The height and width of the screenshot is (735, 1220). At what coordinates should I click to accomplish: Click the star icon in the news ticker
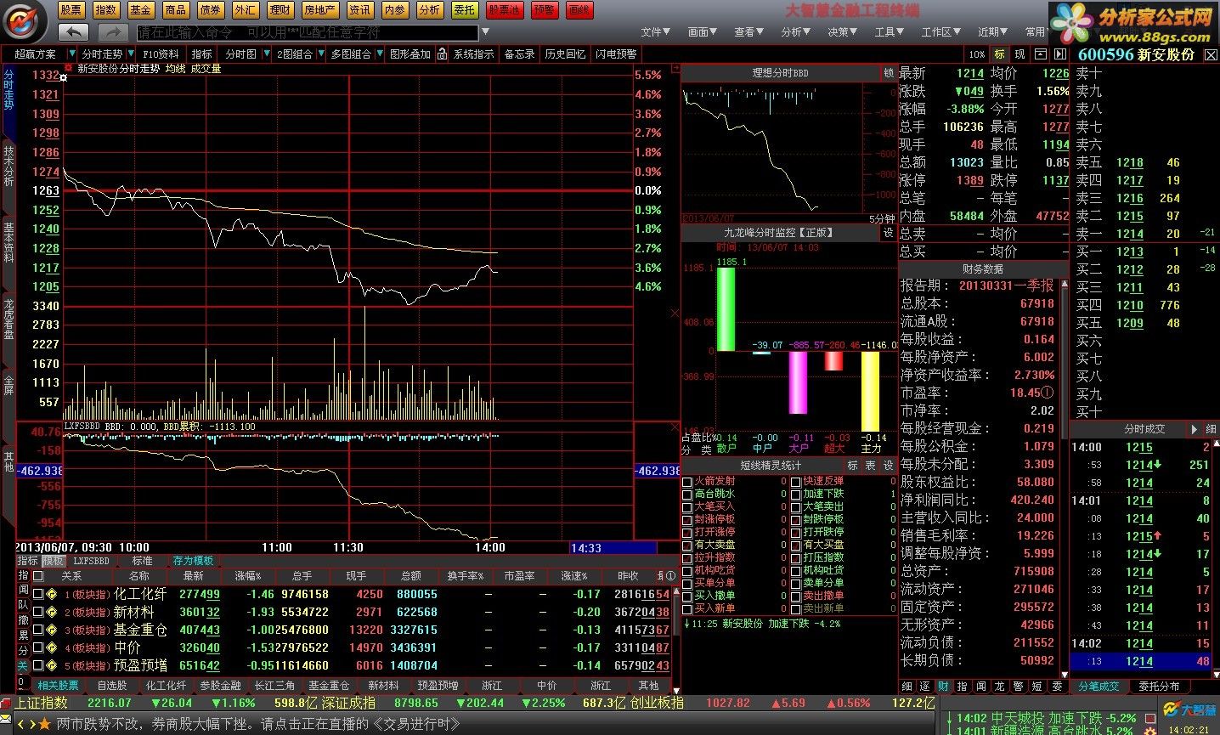(44, 724)
